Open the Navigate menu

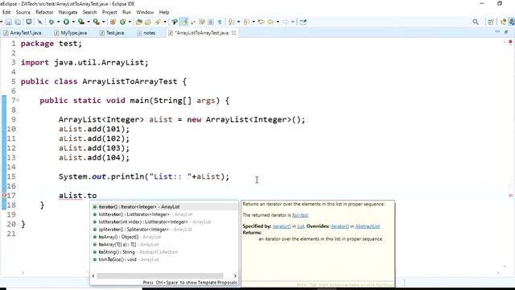click(68, 12)
